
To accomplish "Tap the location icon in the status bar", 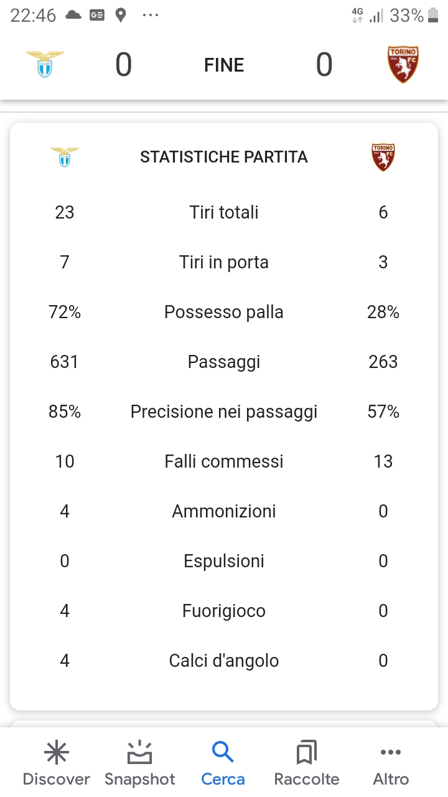I will point(121,16).
